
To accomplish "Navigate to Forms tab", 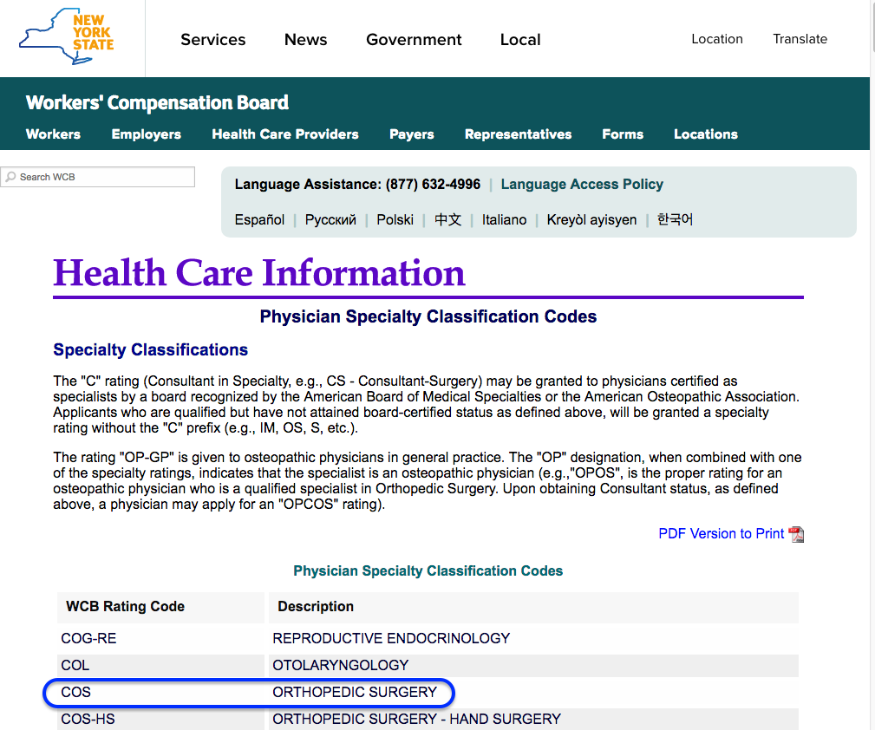I will (622, 134).
